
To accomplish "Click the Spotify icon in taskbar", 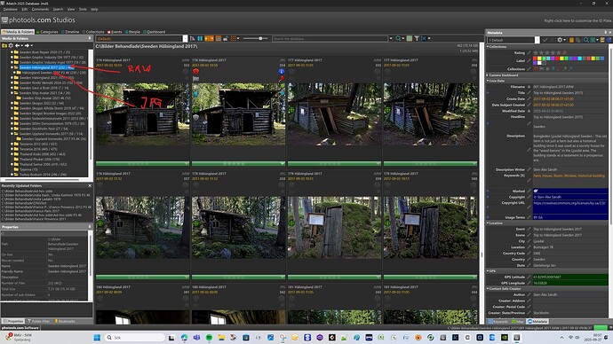I will tap(209, 338).
